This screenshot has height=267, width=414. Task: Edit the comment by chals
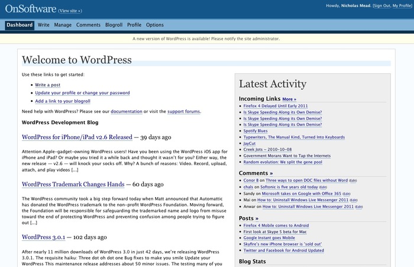tap(323, 187)
